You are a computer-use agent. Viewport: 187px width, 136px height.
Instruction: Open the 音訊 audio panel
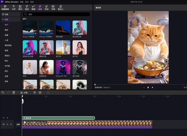(x=27, y=7)
